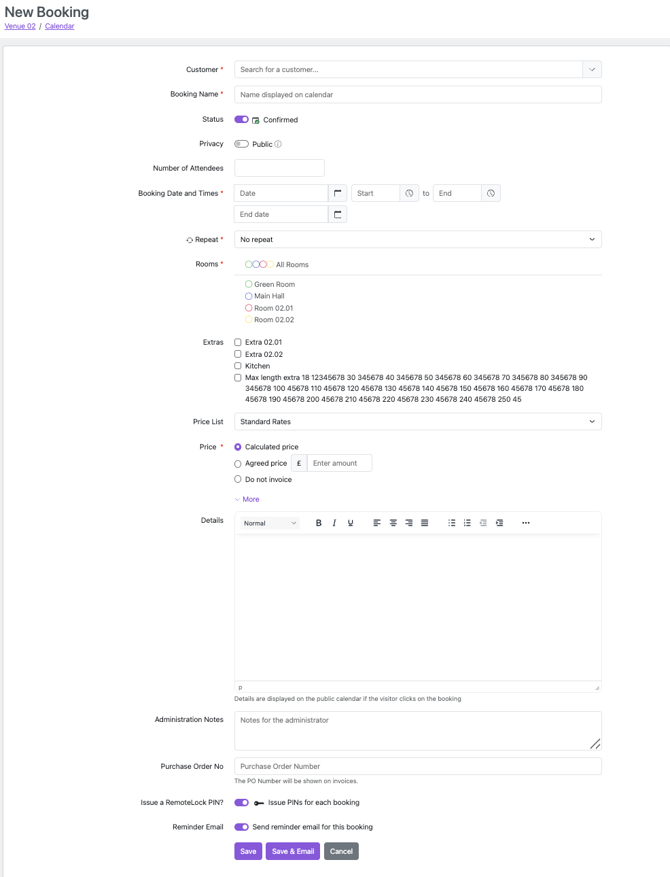
Task: Open the Price List dropdown
Action: coord(417,422)
